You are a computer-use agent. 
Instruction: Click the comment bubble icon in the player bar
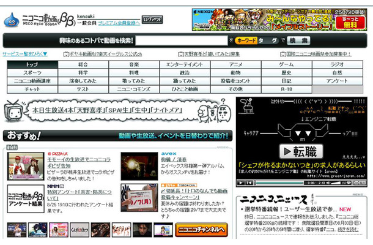point(349,183)
